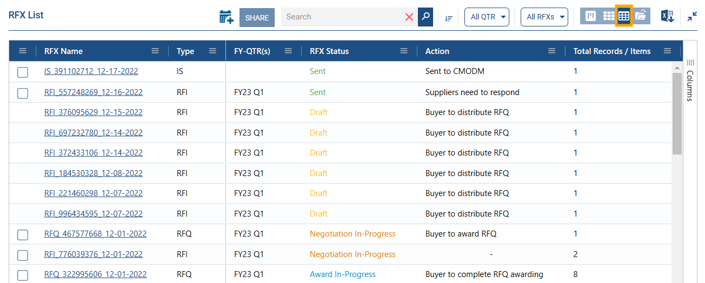This screenshot has width=705, height=283.
Task: Click the vertical scrollbar thumb
Action: [x=677, y=113]
